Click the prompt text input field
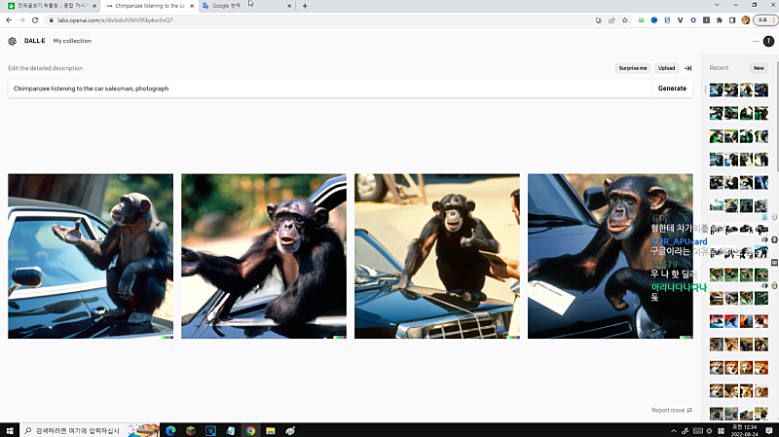779x437 pixels. [x=330, y=89]
